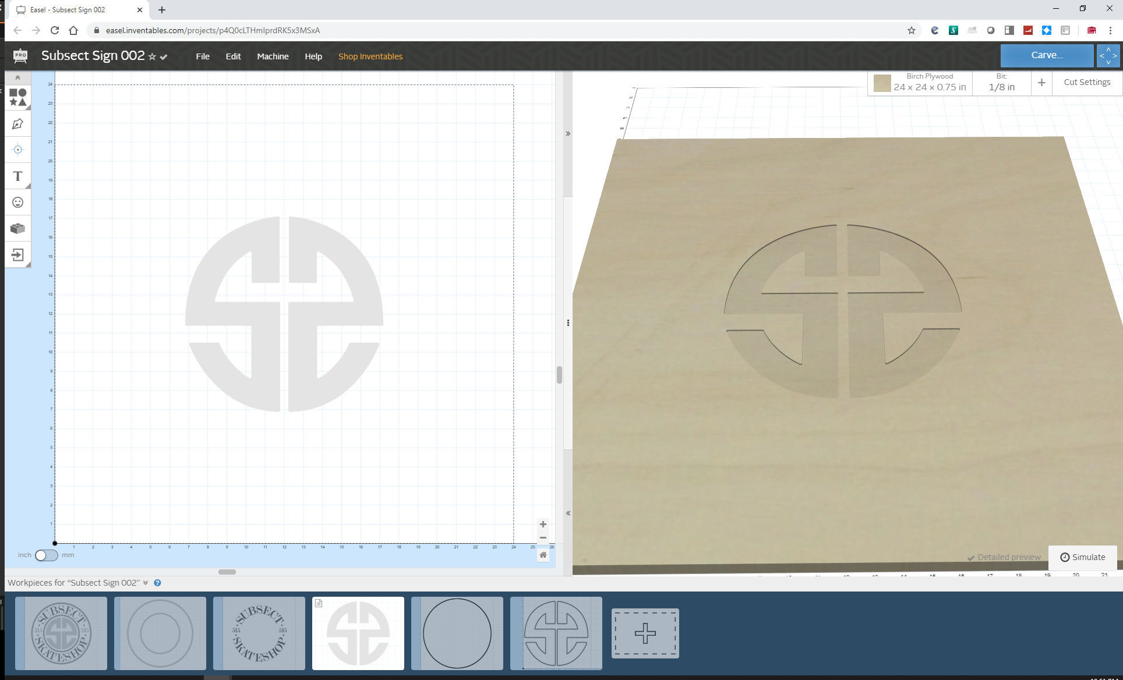The width and height of the screenshot is (1123, 680).
Task: Open the icon library smiley tool
Action: tap(17, 202)
